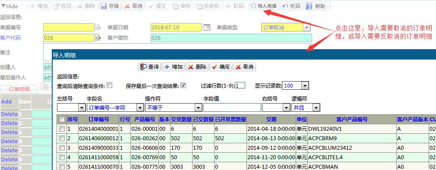Open the 右括号 dropdown

[286, 107]
